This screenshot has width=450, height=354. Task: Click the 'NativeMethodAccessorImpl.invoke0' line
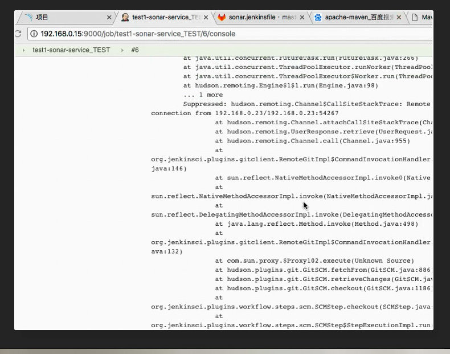[323, 178]
